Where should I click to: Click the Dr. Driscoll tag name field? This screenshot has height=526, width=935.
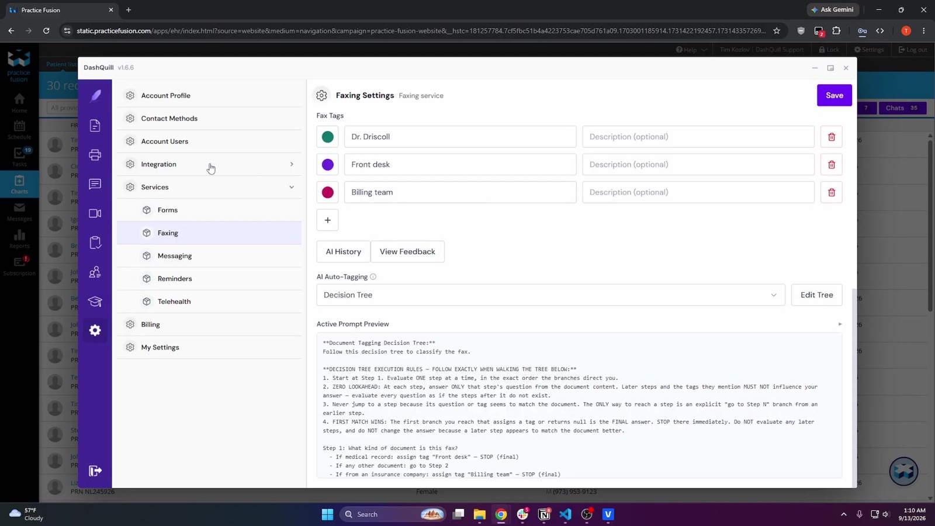point(460,137)
